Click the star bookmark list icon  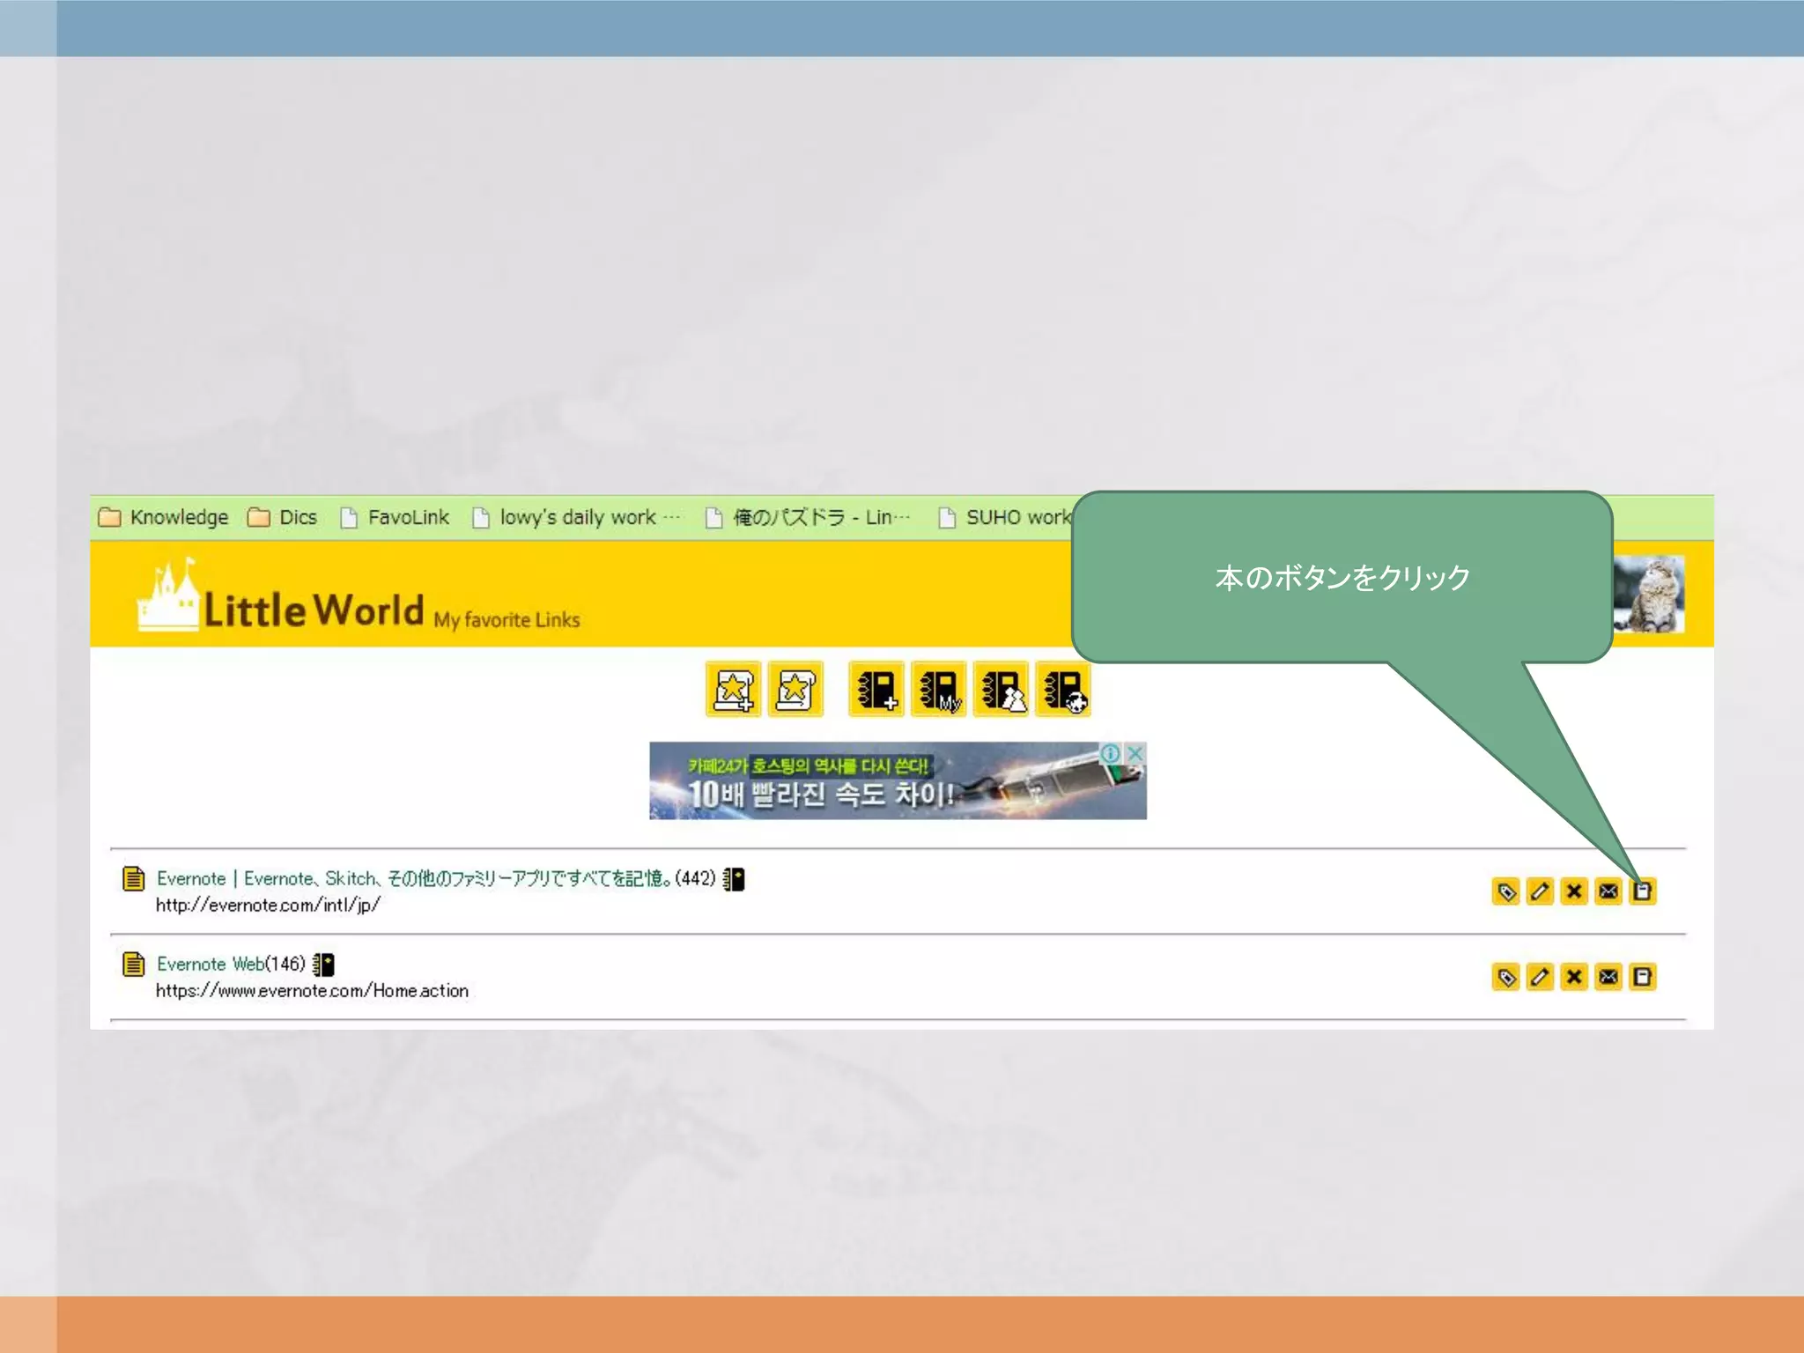[x=795, y=689]
